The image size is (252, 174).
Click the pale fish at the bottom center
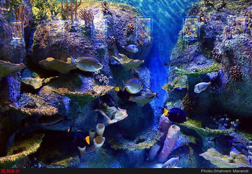click(x=172, y=162)
